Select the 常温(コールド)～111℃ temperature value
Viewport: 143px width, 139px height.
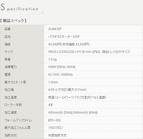(x=77, y=97)
